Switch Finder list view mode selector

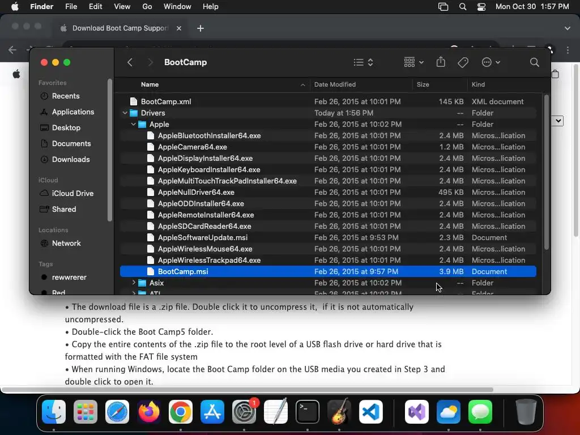pos(363,62)
